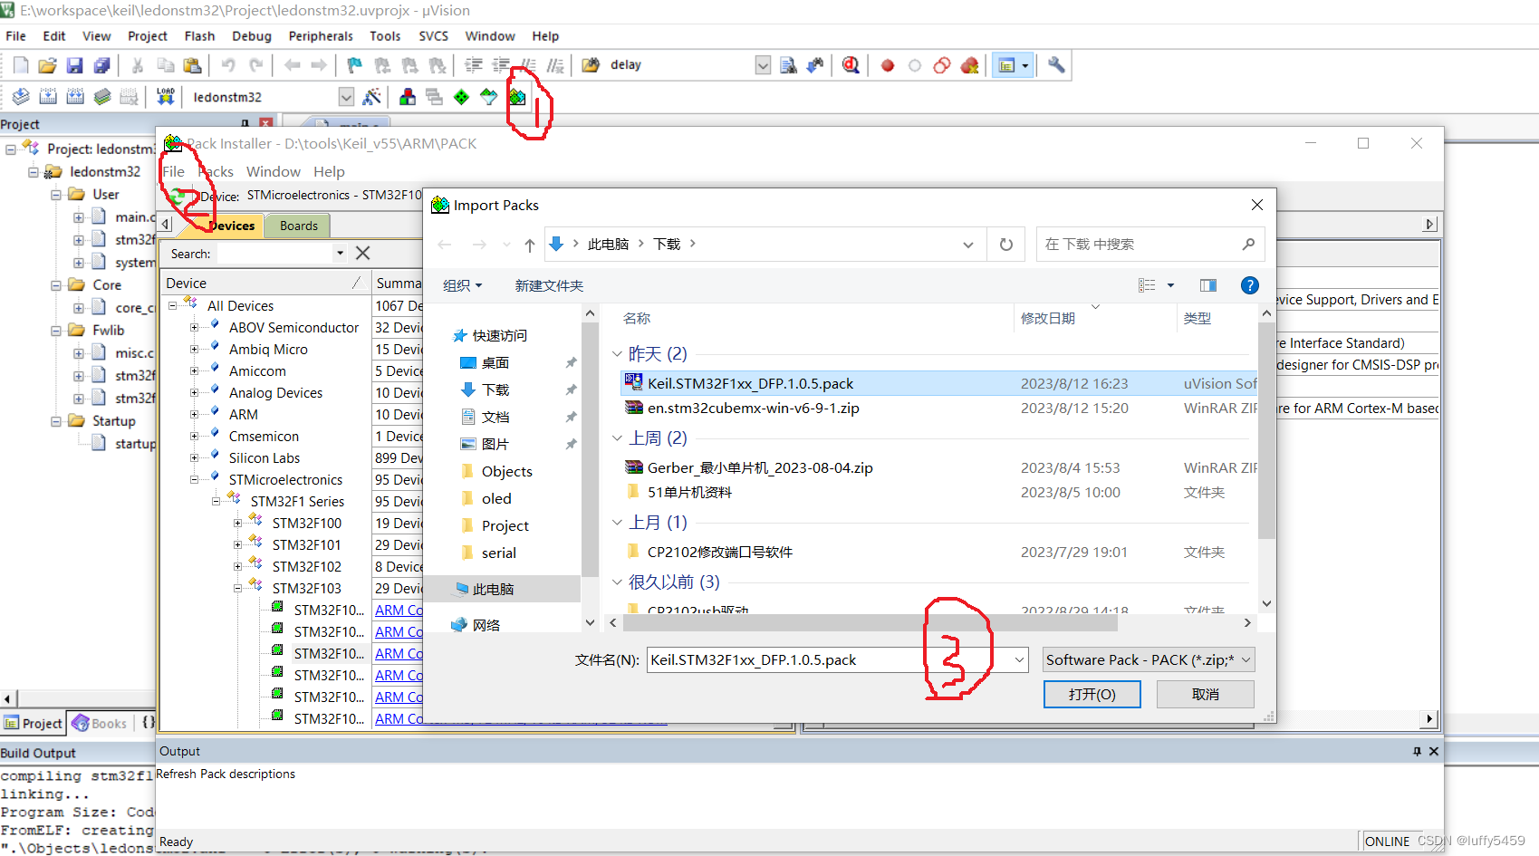Rebuild all target files icon
Screen dimensions: 1539x856
(x=75, y=97)
